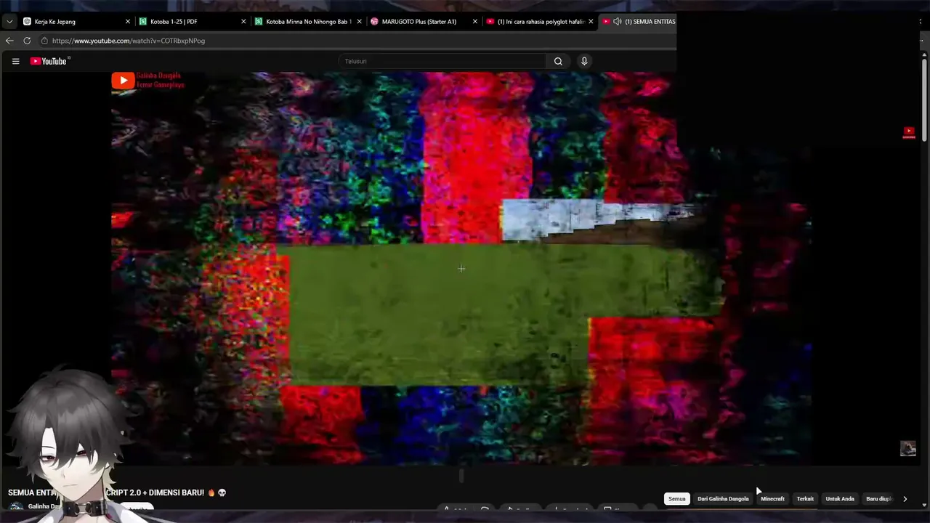
Task: Open the YouTube guide hamburger menu
Action: coord(15,61)
